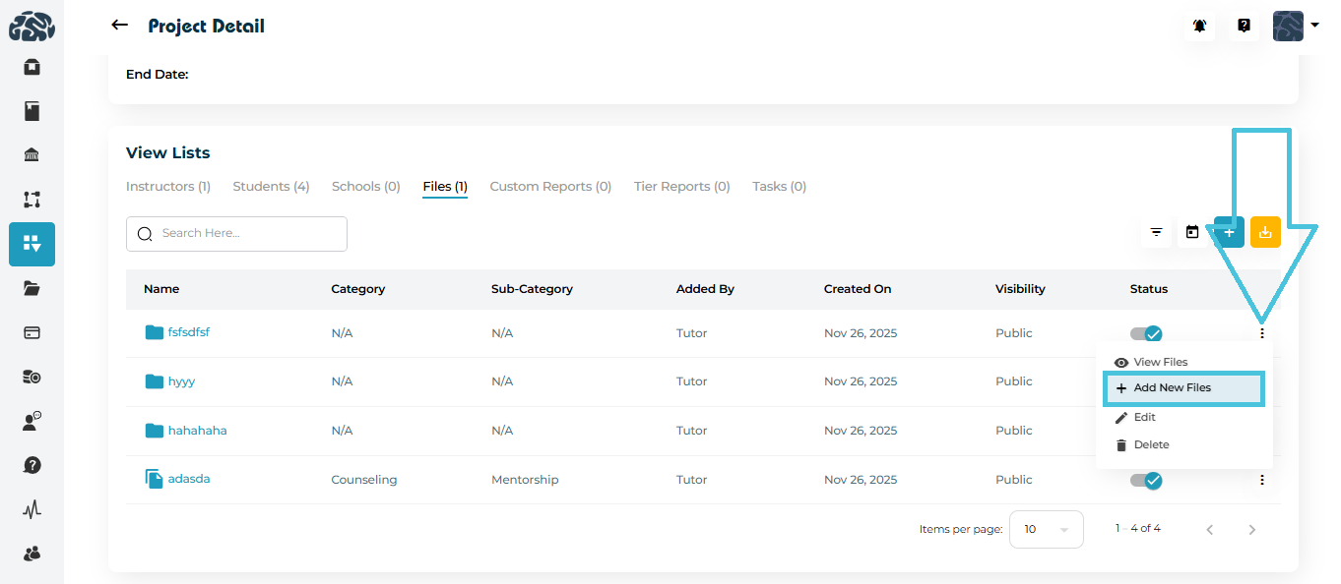Open three-dot menu for adasda row
The height and width of the screenshot is (584, 1341).
[x=1261, y=480]
